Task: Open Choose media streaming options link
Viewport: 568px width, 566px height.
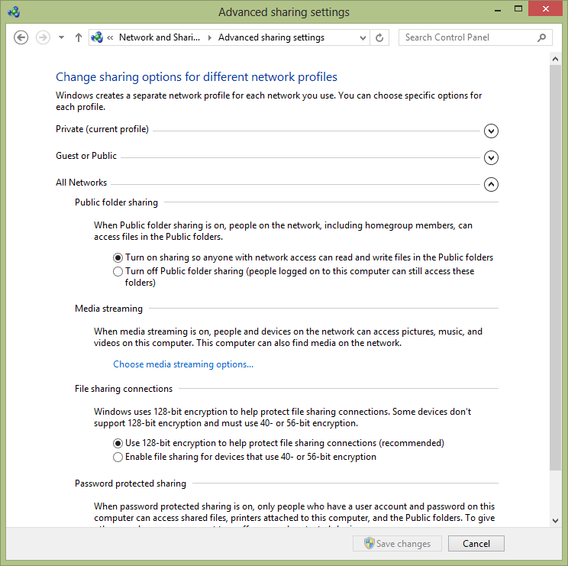Action: point(183,364)
